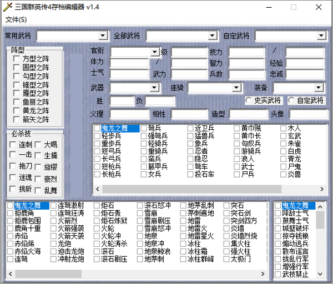Check the 女兵 troop type

[144, 175]
